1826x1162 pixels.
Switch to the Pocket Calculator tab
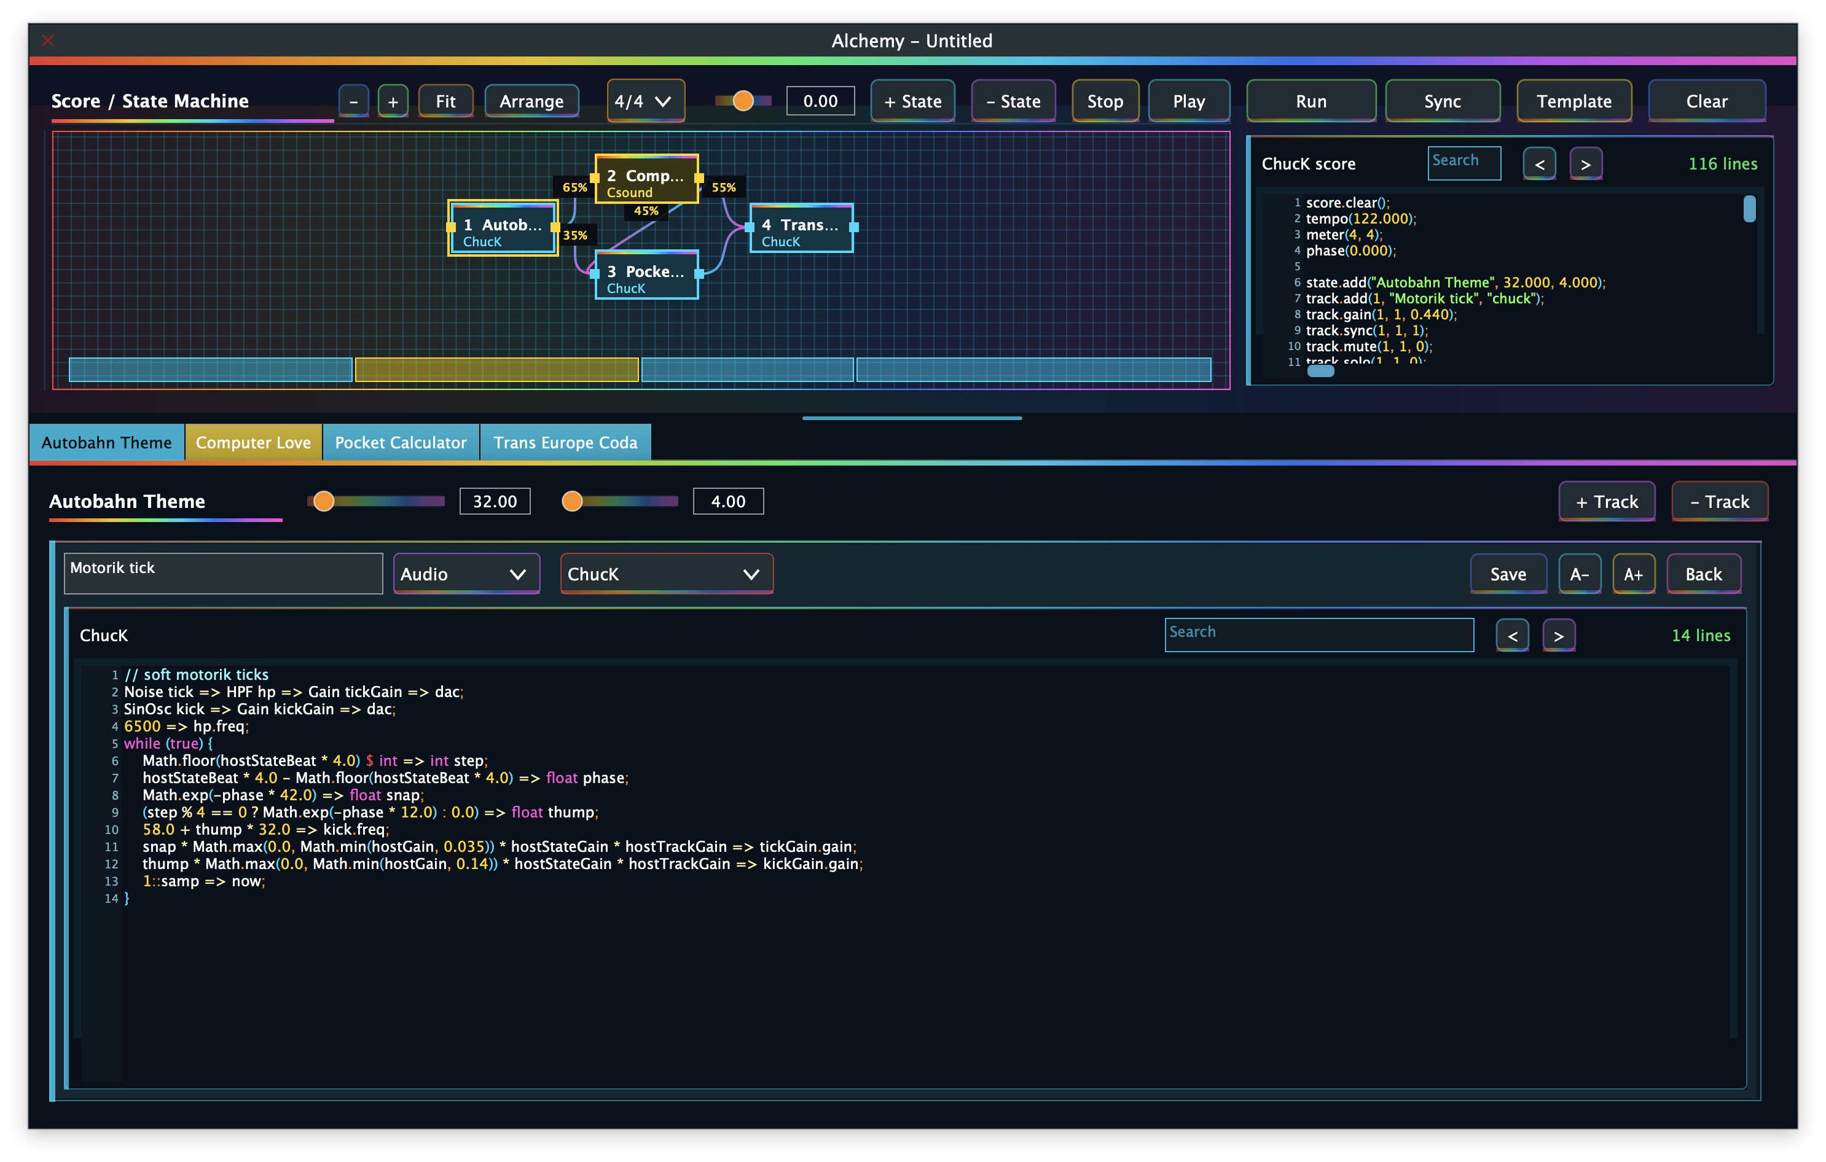[401, 442]
